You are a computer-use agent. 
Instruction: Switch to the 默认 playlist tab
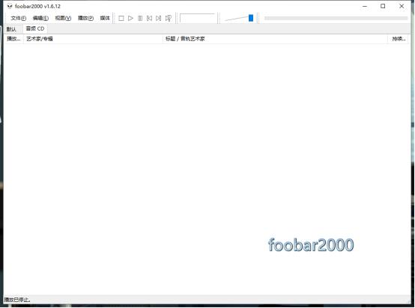click(x=11, y=29)
